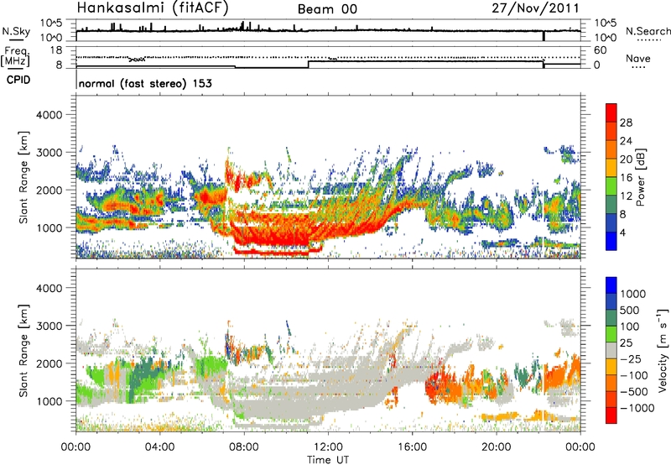Click the red top segment of power colorbar
This screenshot has height=465, width=671.
click(611, 112)
